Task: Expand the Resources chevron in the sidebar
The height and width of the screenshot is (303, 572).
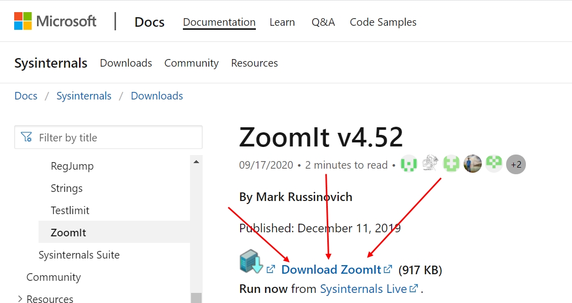Action: tap(20, 298)
